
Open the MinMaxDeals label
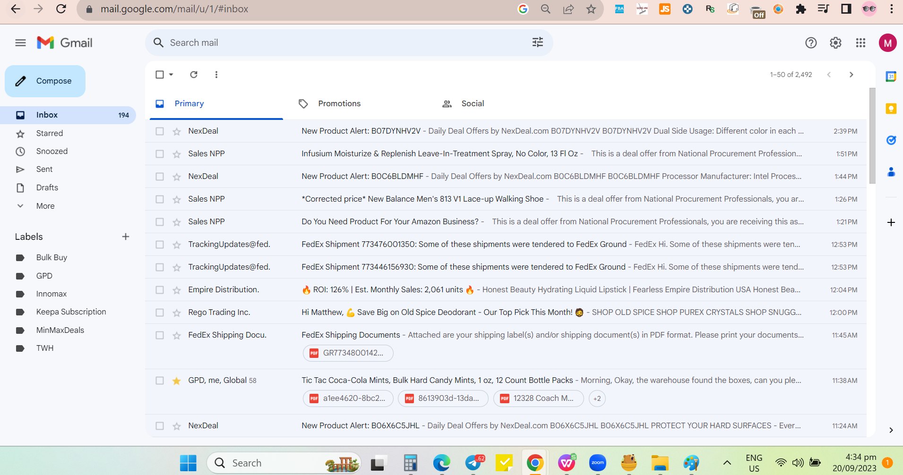point(60,330)
